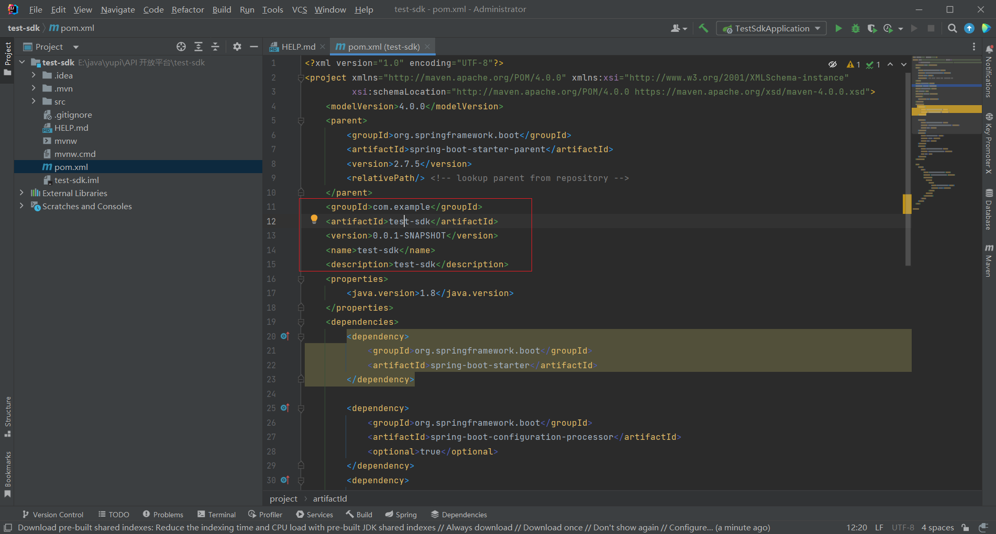Switch to the HELP.md tab
The height and width of the screenshot is (534, 996).
[297, 47]
